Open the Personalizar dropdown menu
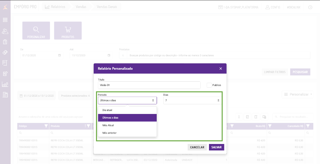 [x=298, y=95]
